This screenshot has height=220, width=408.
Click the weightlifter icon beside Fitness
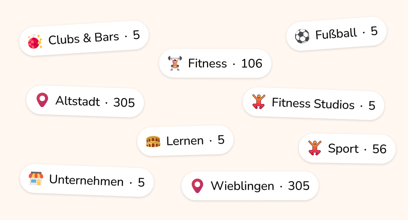(175, 63)
